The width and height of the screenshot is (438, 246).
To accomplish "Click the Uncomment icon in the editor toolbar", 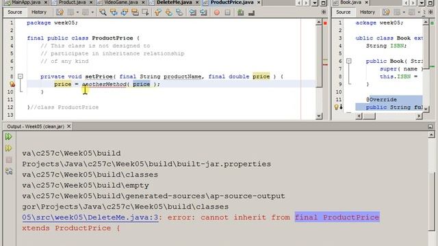I will pyautogui.click(x=251, y=12).
